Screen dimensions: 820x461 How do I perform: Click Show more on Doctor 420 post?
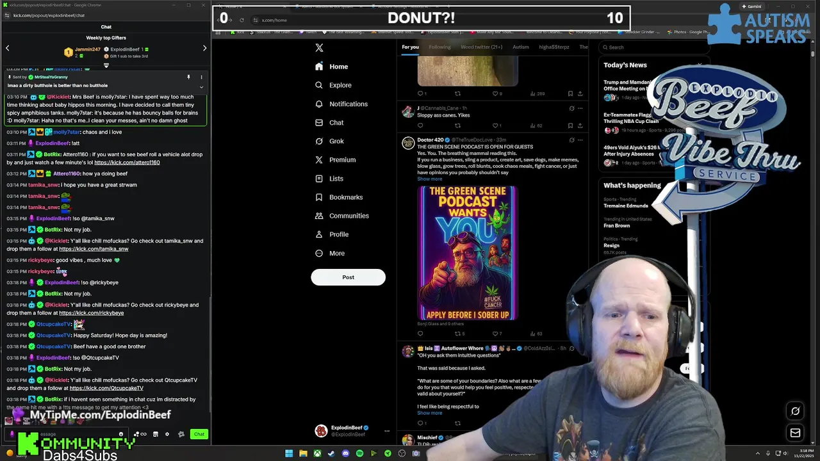(x=429, y=179)
